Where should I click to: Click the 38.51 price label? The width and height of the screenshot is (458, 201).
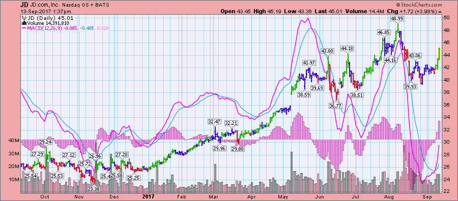coord(357,95)
